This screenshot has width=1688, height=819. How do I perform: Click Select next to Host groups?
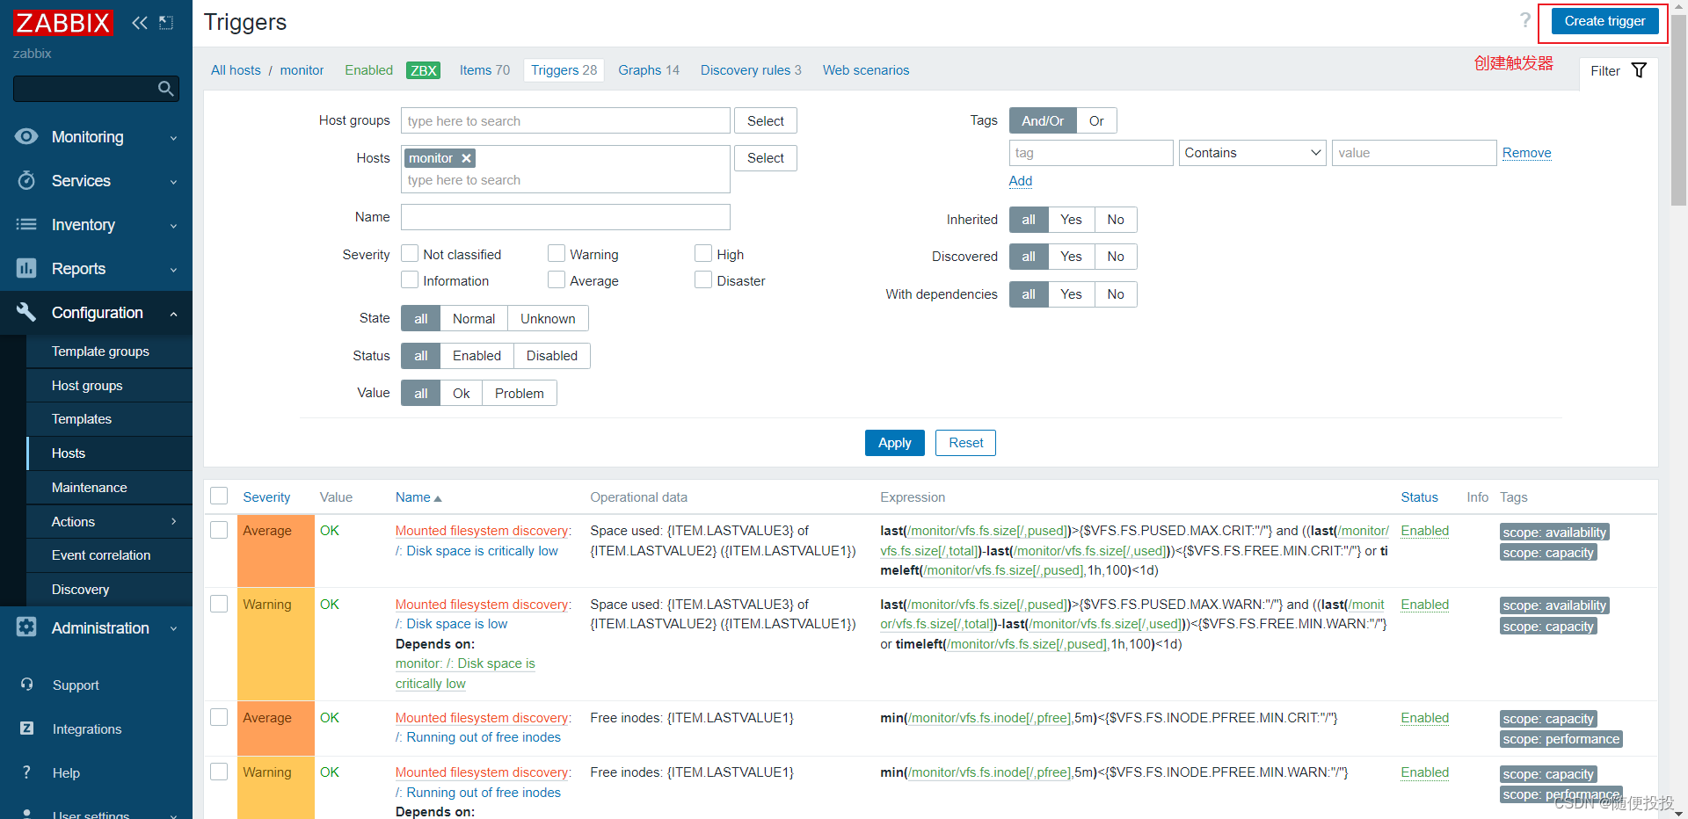pos(765,121)
